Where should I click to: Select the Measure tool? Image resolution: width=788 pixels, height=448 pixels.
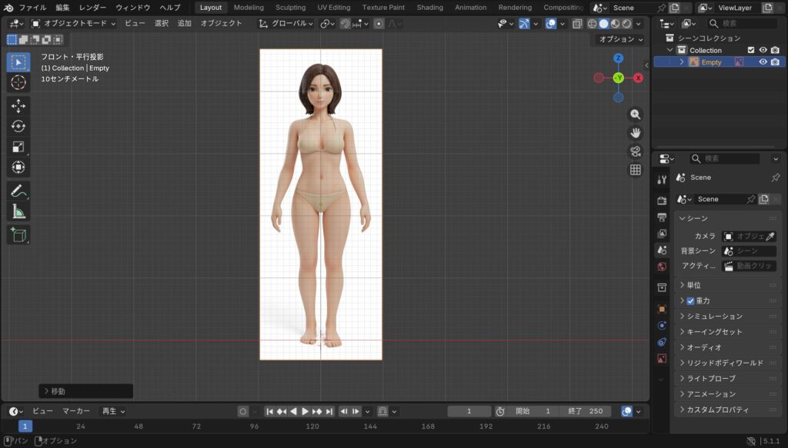pos(18,211)
